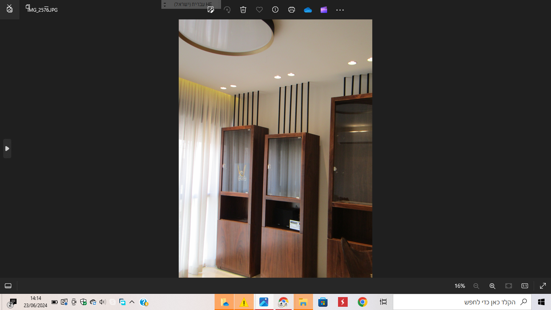Open the Edit image tool
The width and height of the screenshot is (551, 310).
[x=211, y=10]
